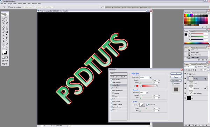Check the Stroke style checkbox

[111, 110]
